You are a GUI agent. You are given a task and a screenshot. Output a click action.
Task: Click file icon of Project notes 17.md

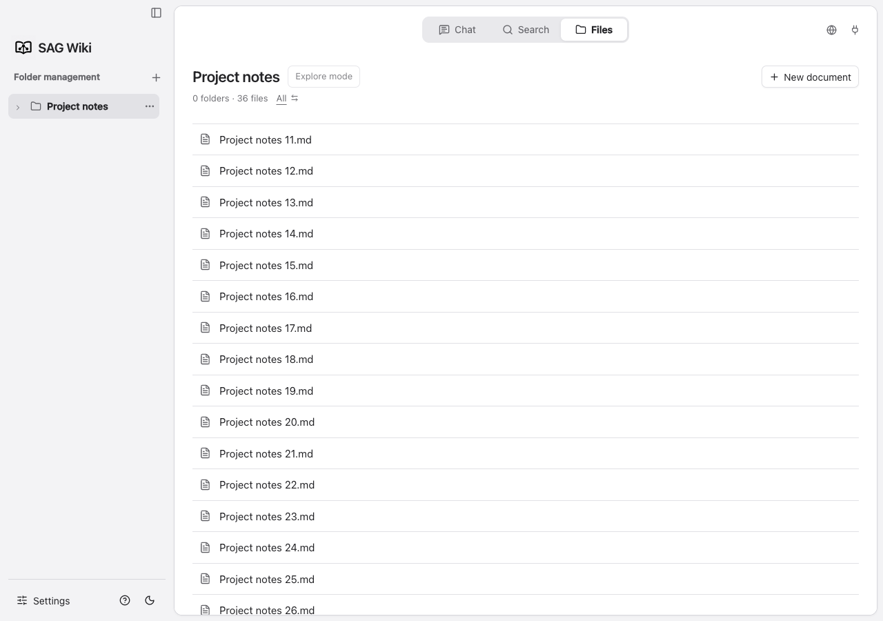pyautogui.click(x=205, y=328)
